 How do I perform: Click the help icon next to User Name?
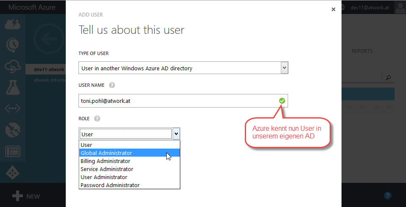click(112, 85)
